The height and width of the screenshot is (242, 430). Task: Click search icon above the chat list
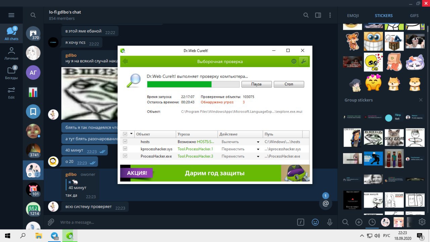33,15
